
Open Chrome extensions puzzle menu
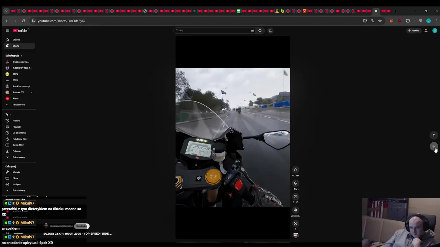coord(408,21)
